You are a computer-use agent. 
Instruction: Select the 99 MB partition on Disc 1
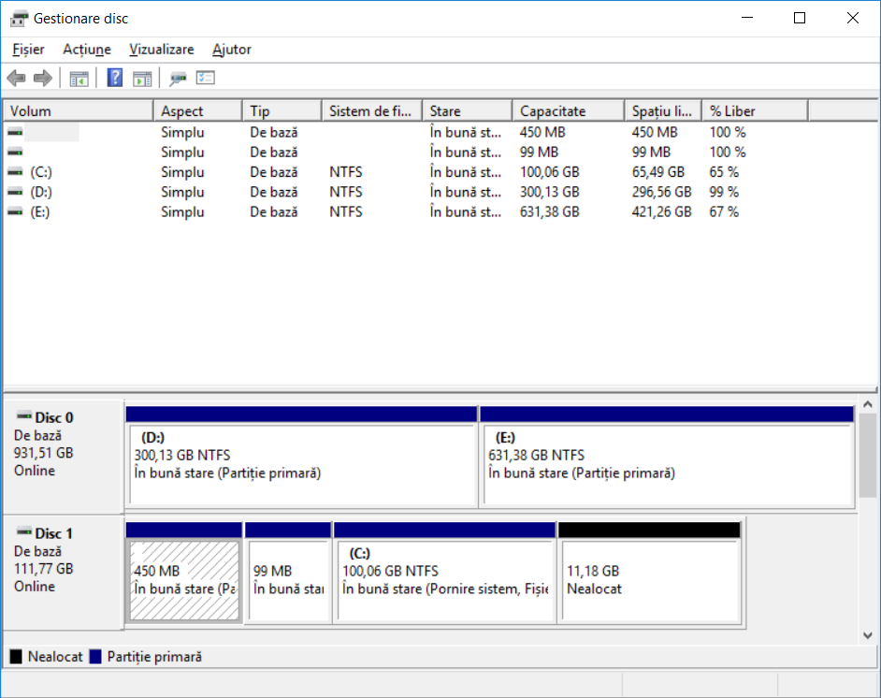pyautogui.click(x=288, y=573)
